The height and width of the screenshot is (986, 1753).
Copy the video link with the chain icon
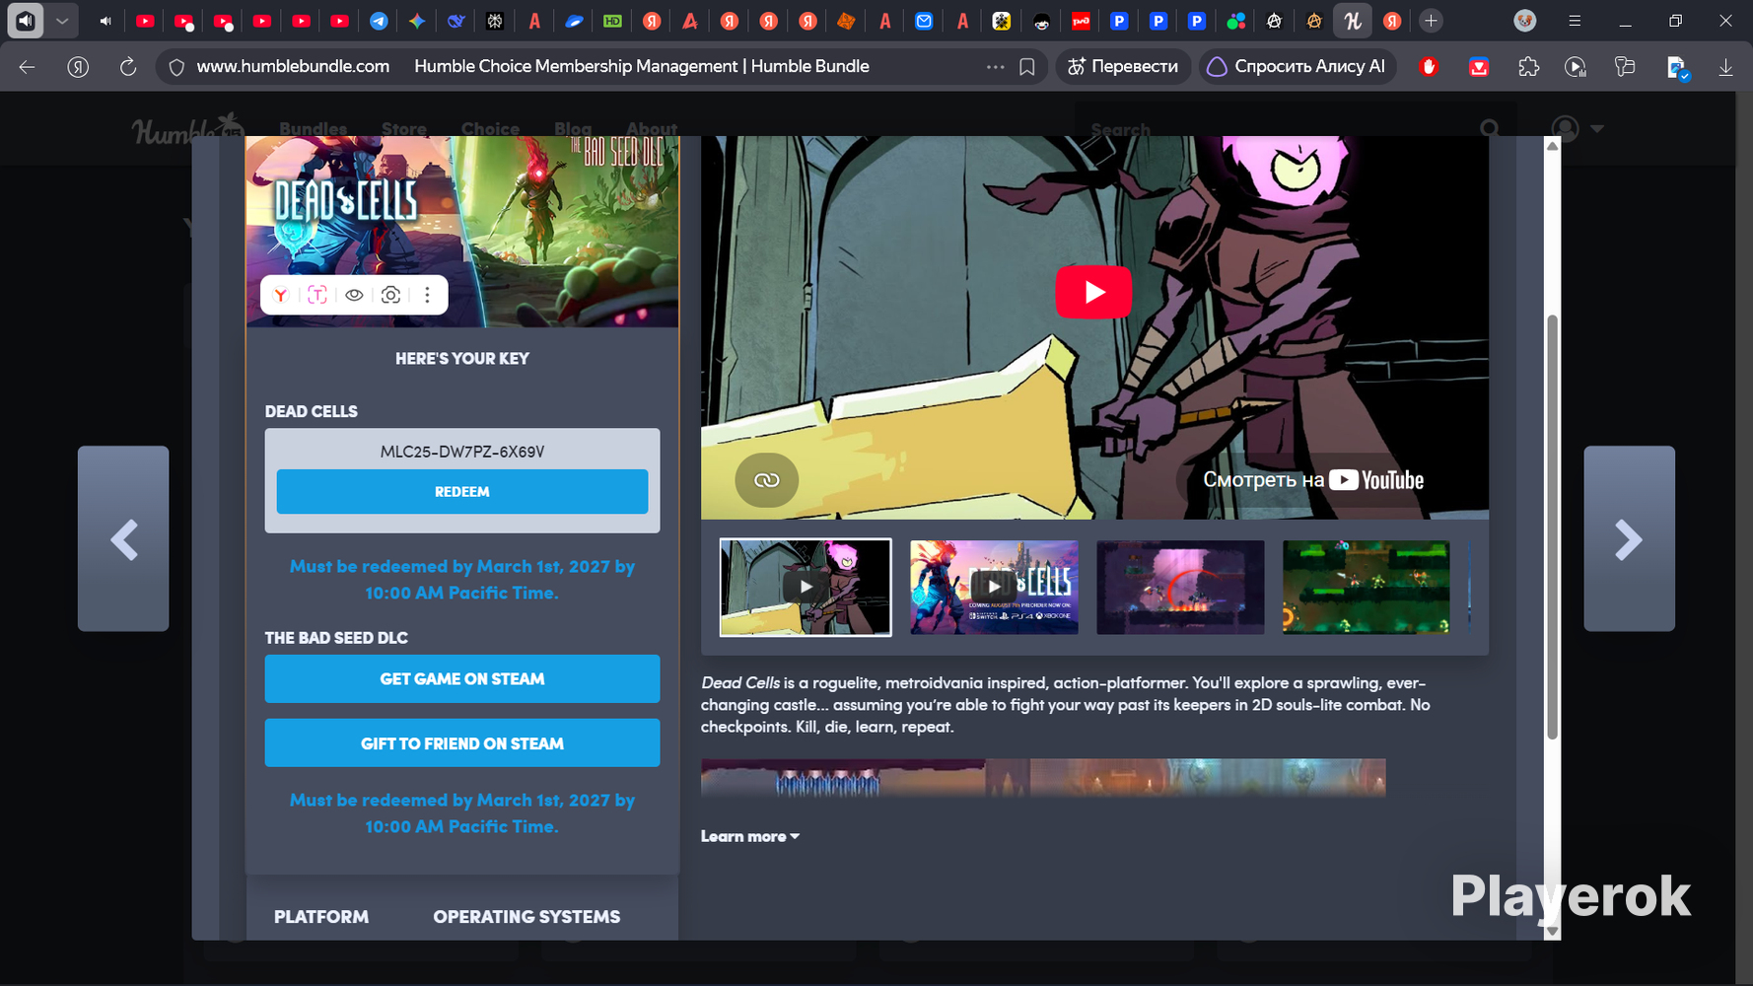[x=766, y=480]
